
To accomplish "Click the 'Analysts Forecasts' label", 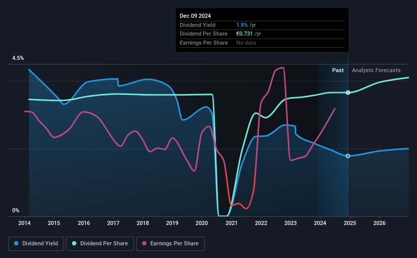I will point(376,70).
